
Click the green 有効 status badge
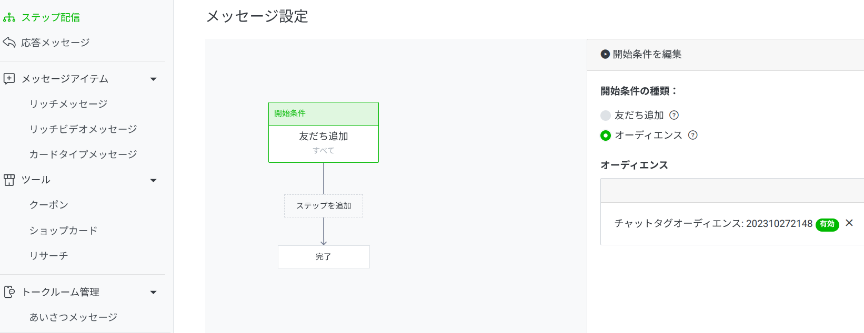point(827,224)
